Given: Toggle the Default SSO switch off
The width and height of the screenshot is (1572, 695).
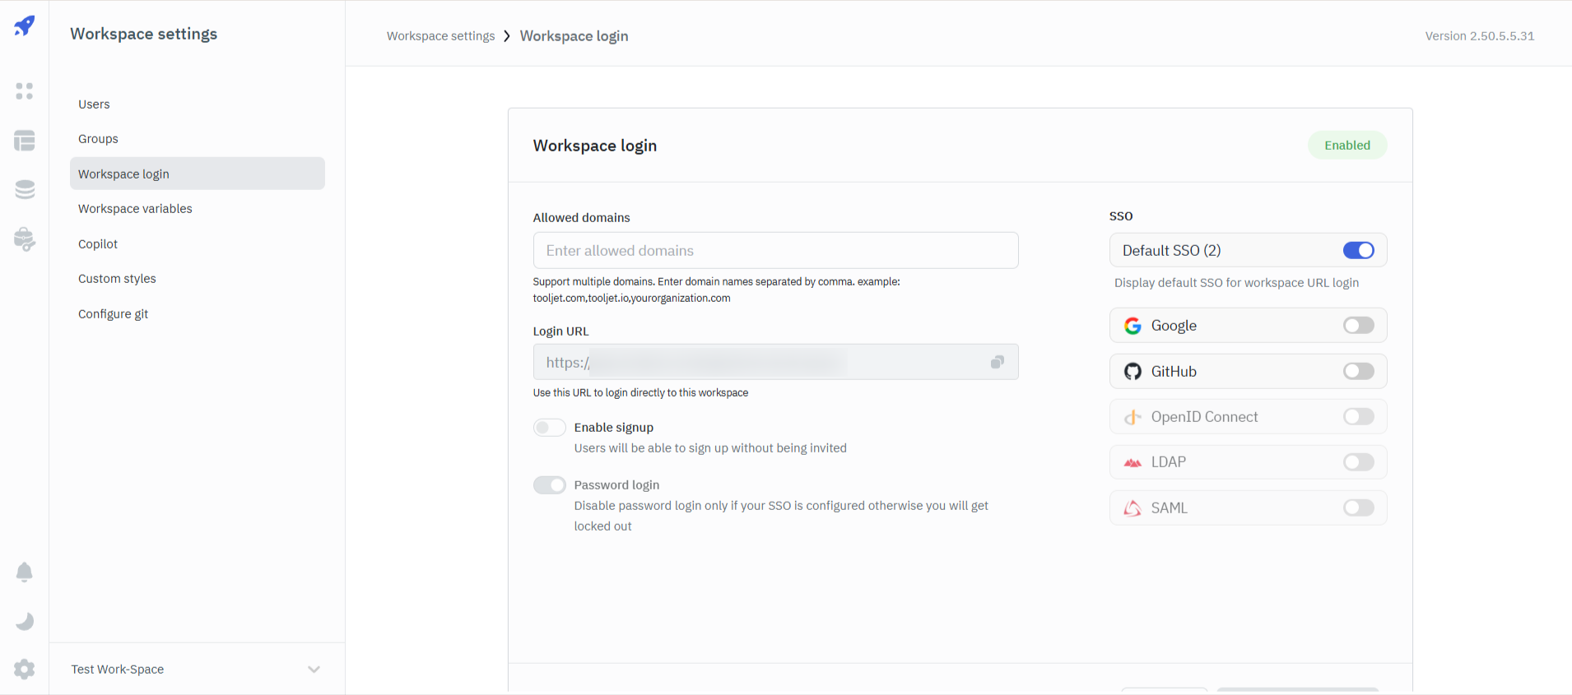Looking at the screenshot, I should tap(1359, 250).
